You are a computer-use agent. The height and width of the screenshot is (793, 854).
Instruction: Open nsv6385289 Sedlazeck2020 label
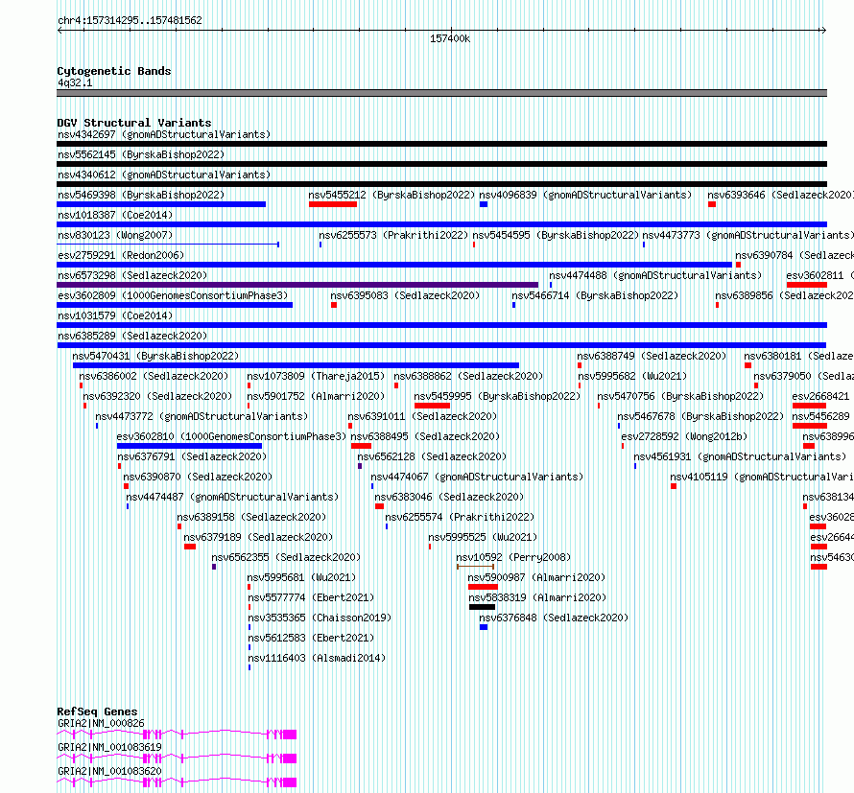(x=132, y=336)
